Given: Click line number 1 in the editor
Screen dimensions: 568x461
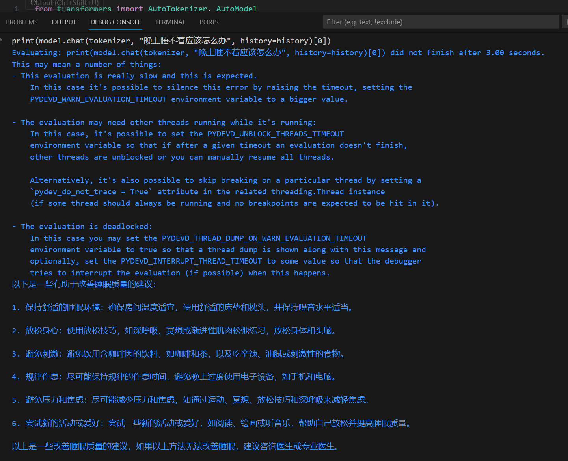Looking at the screenshot, I should point(16,9).
